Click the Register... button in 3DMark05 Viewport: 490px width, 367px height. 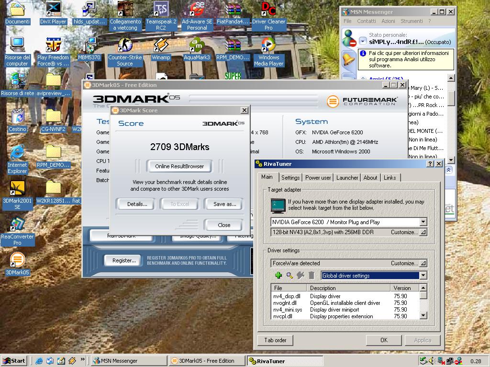tap(124, 260)
